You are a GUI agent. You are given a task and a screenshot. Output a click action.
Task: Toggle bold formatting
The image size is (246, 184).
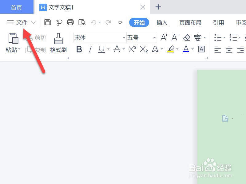pos(79,49)
